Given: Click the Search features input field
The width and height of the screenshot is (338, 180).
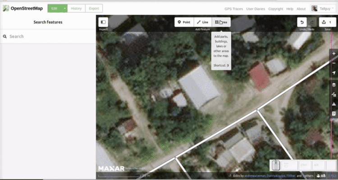Looking at the screenshot, I should (x=50, y=36).
